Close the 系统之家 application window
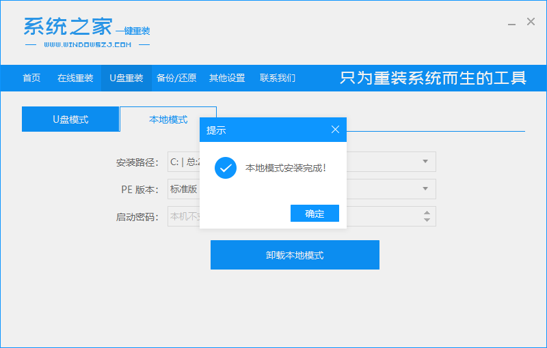This screenshot has height=348, width=547. (x=531, y=22)
